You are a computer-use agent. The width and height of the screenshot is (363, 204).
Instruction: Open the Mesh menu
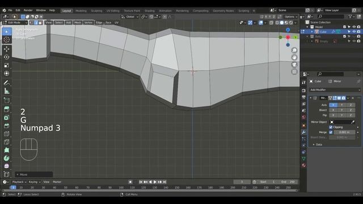tap(78, 23)
